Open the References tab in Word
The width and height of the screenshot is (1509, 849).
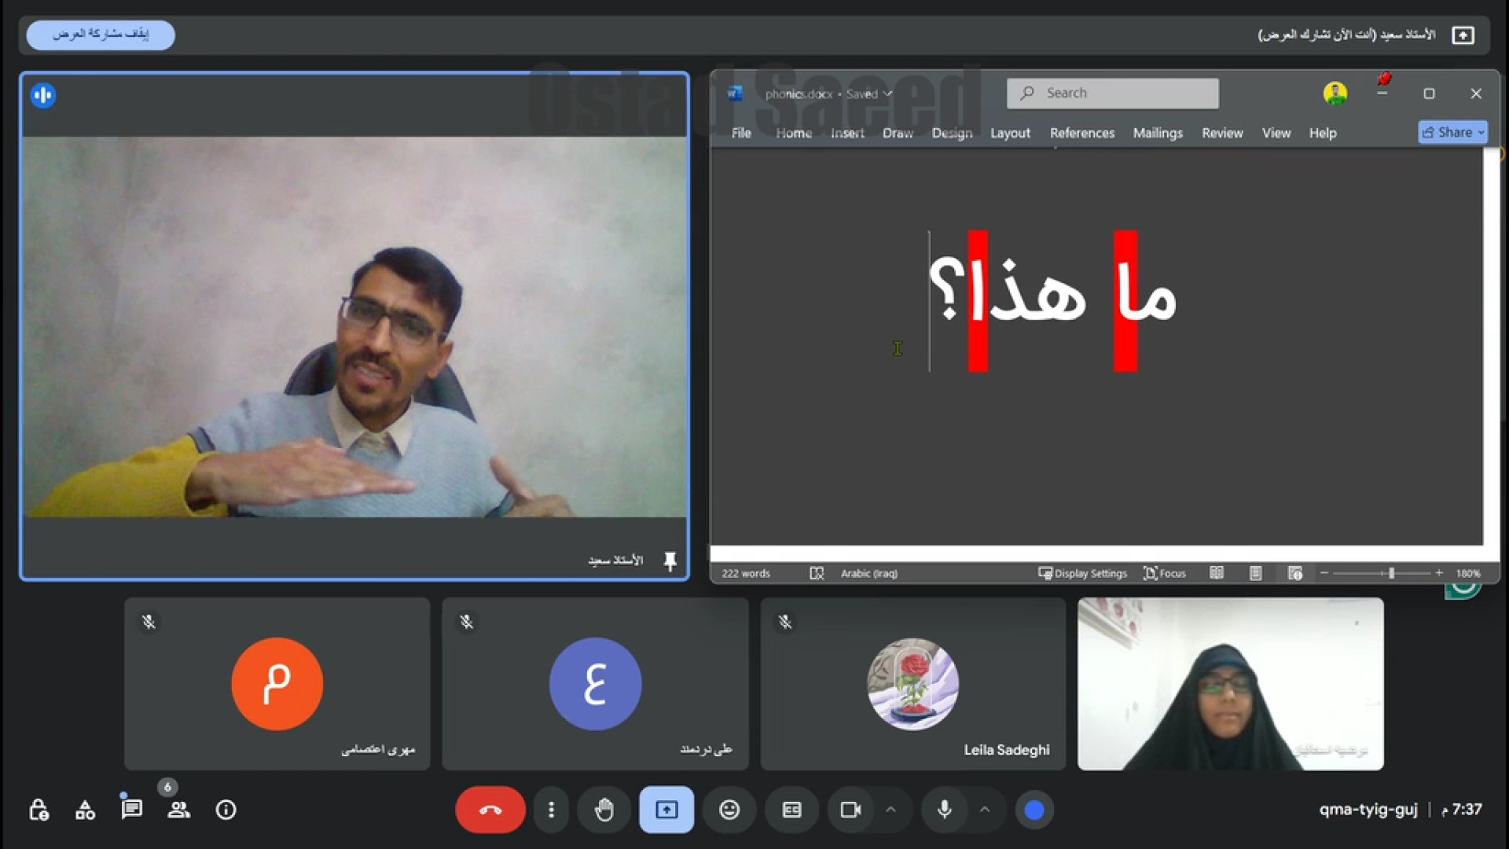click(1081, 133)
